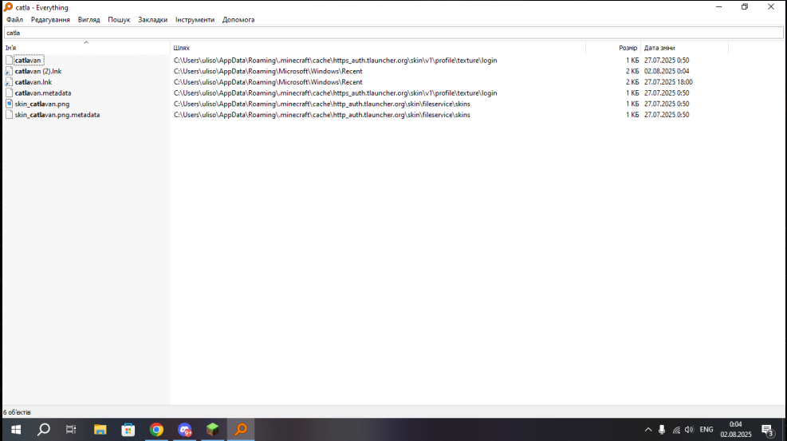The height and width of the screenshot is (441, 787).
Task: Sort results by Ім'я column header
Action: tap(86, 48)
